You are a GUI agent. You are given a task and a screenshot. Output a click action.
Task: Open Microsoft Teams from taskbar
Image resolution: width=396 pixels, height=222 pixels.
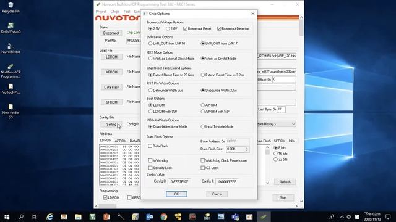235,216
